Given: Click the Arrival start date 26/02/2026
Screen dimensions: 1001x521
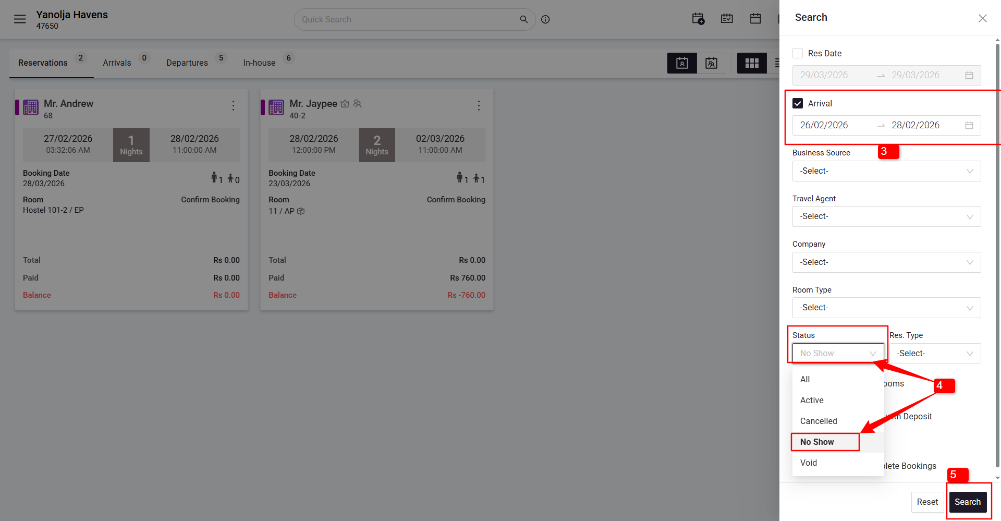Looking at the screenshot, I should (x=824, y=125).
